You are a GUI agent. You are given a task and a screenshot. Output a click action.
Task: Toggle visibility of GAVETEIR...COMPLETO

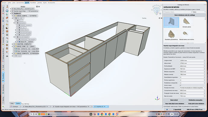(14, 44)
